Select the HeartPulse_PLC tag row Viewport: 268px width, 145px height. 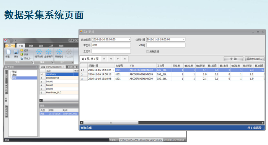tap(59, 93)
